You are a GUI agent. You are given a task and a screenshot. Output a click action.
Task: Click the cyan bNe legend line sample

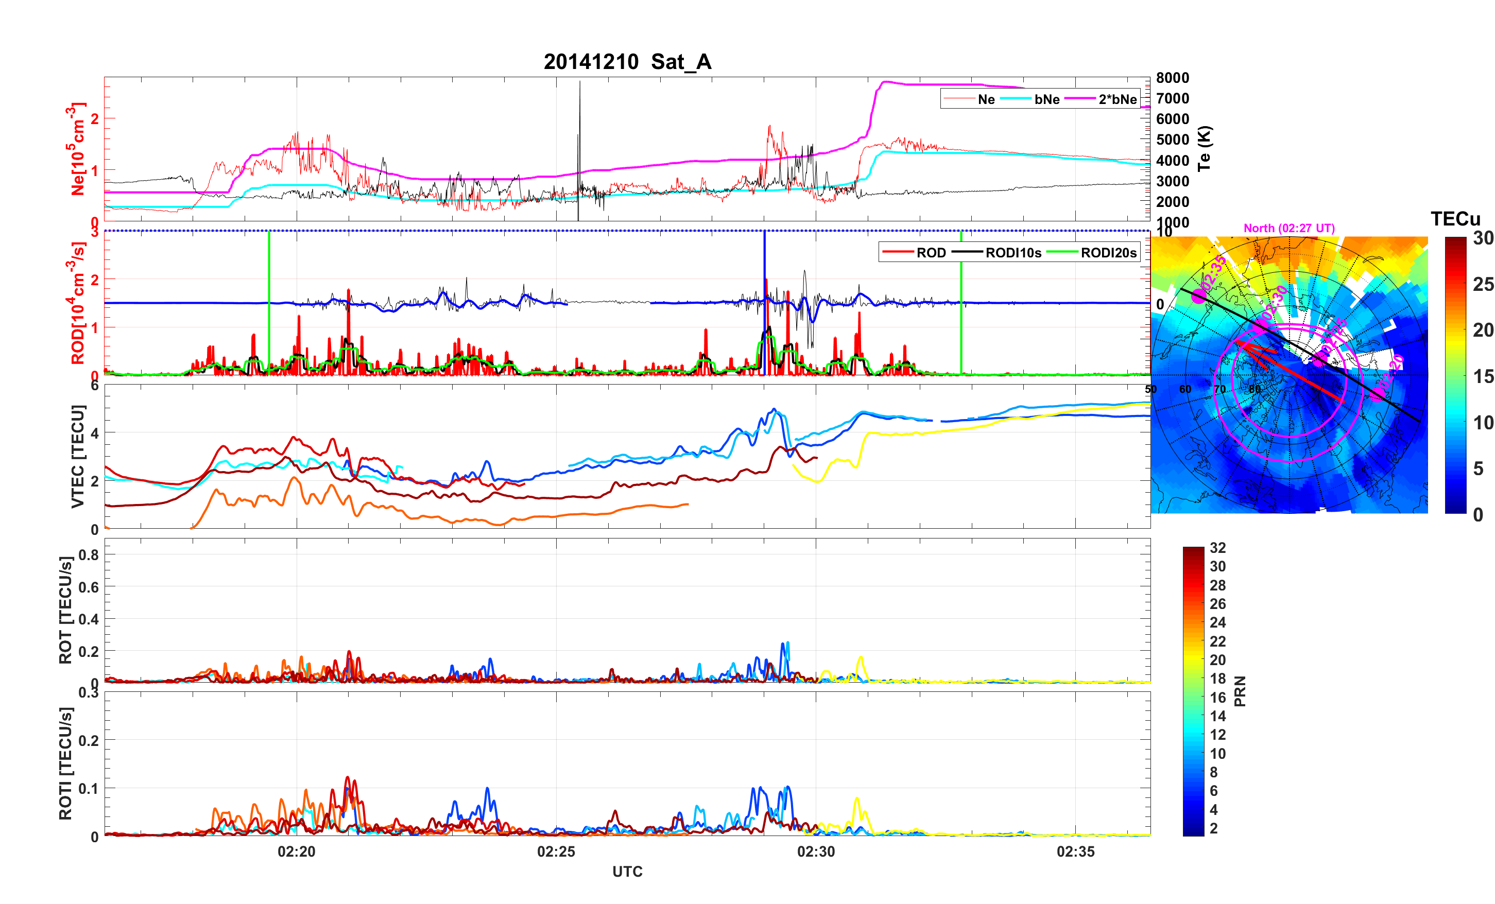[x=1015, y=99]
